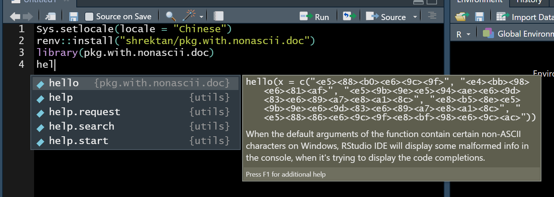Switch to the History tab
This screenshot has height=197, width=554.
pyautogui.click(x=529, y=1)
